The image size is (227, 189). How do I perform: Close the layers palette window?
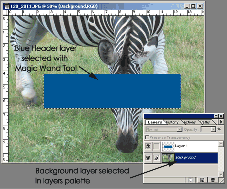221,116
